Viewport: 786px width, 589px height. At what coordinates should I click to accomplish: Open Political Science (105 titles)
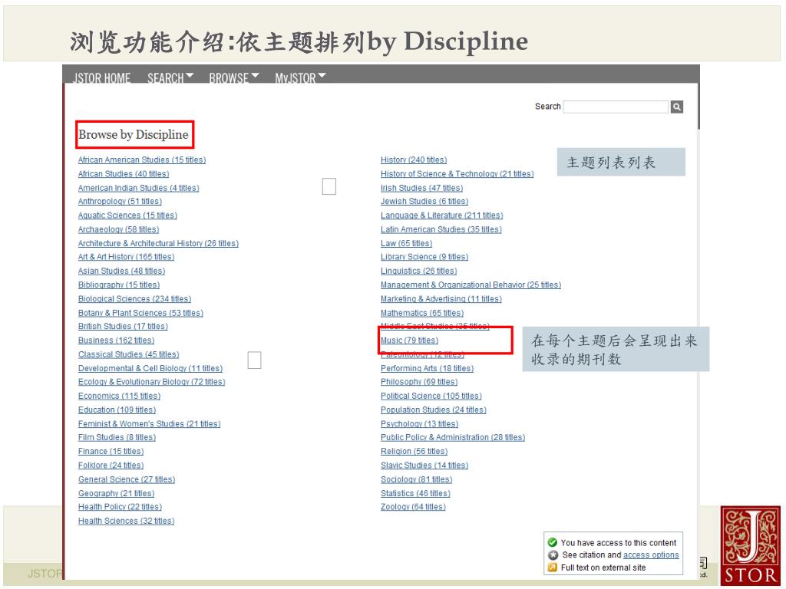[x=431, y=397]
